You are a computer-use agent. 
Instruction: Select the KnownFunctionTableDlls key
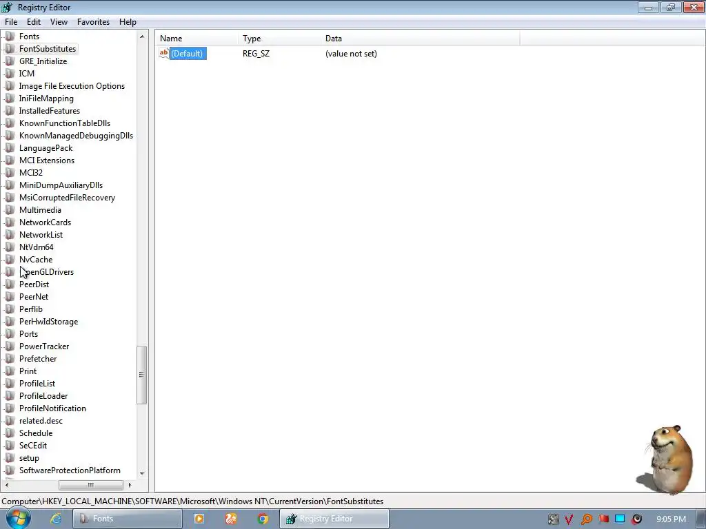(65, 123)
